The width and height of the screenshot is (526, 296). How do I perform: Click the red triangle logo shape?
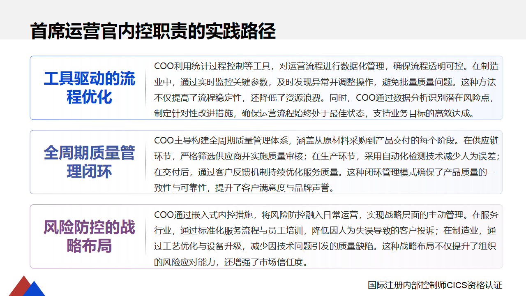pyautogui.click(x=18, y=287)
